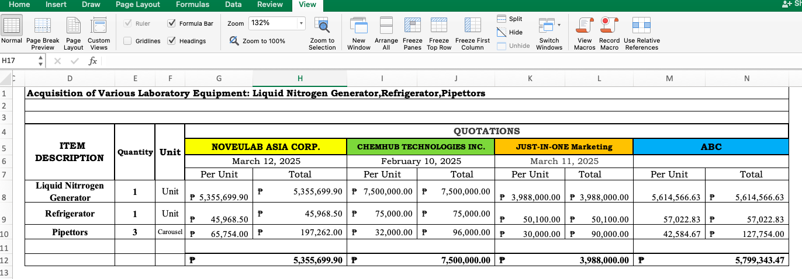Screen dimensions: 802x279
Task: Click Freeze Panes
Action: pyautogui.click(x=413, y=34)
